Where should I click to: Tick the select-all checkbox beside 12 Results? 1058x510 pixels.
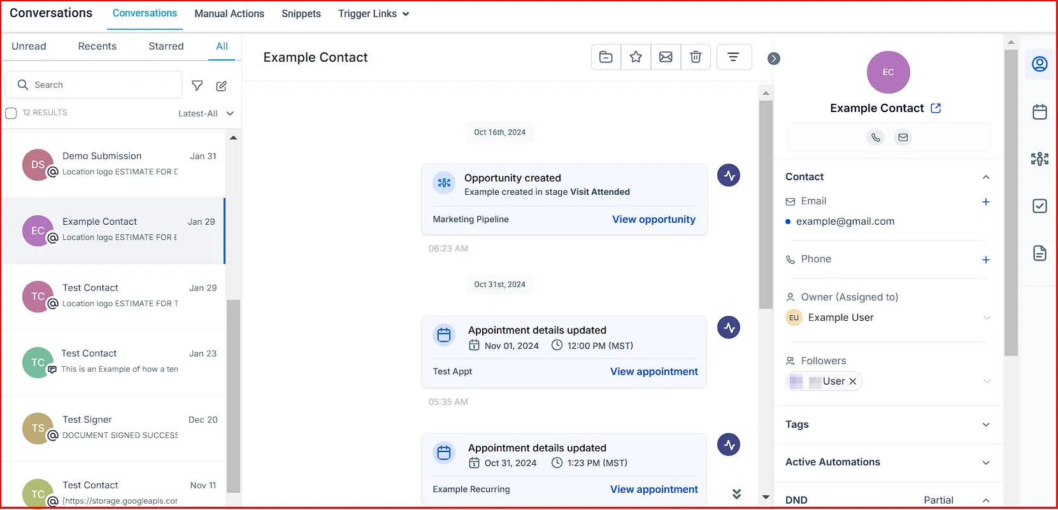[11, 113]
